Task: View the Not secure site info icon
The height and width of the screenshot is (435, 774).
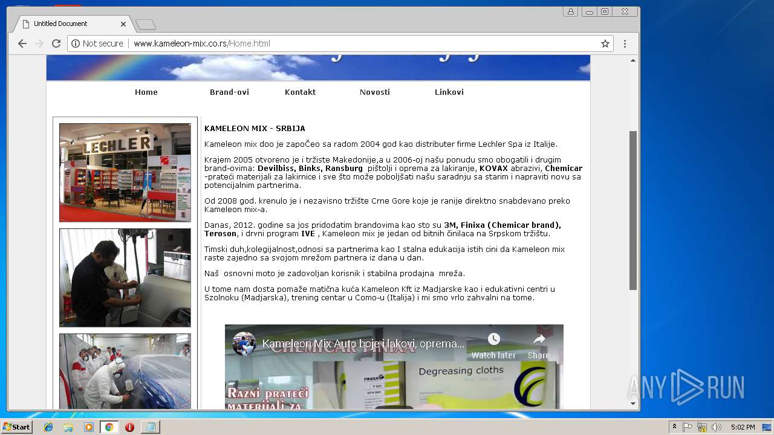Action: click(x=76, y=43)
